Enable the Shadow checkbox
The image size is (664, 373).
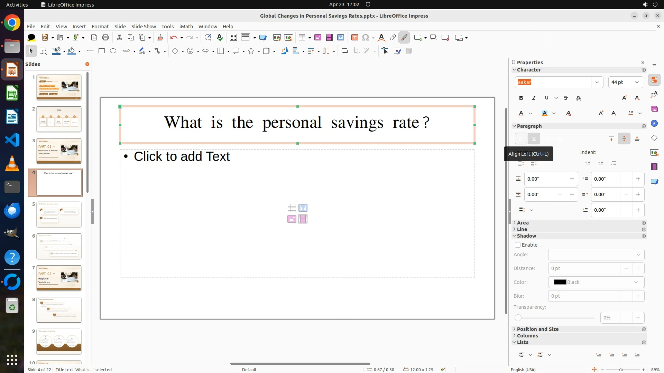click(518, 245)
